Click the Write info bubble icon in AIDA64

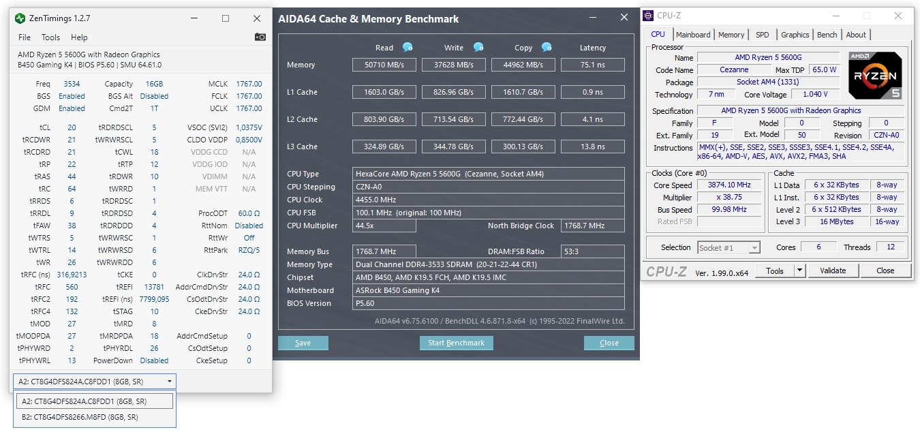click(478, 47)
